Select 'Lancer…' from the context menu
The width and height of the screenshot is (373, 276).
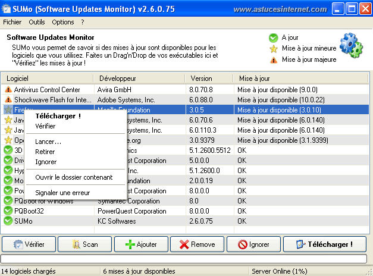[x=48, y=142]
